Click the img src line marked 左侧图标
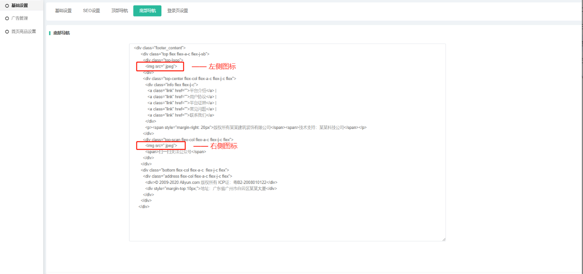The width and height of the screenshot is (583, 274). pyautogui.click(x=161, y=66)
